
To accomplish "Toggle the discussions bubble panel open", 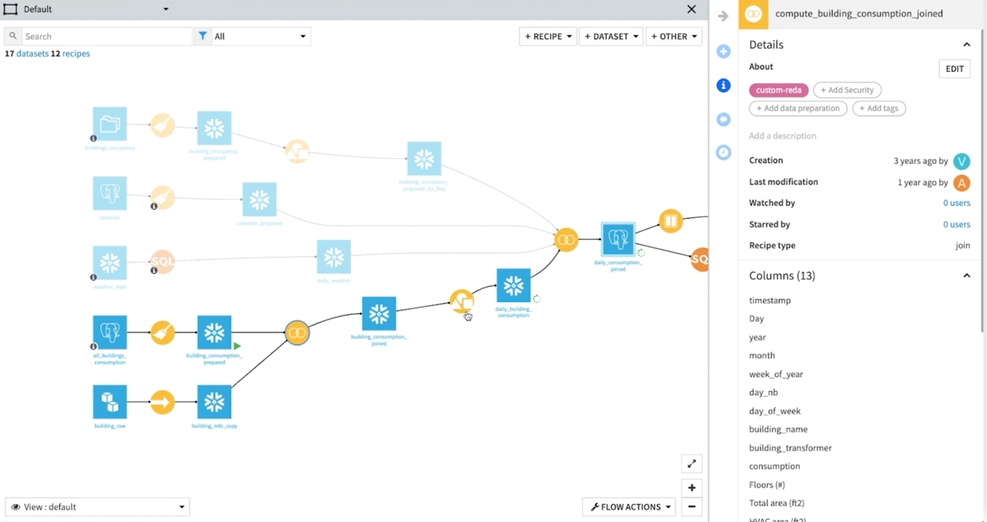I will (723, 119).
